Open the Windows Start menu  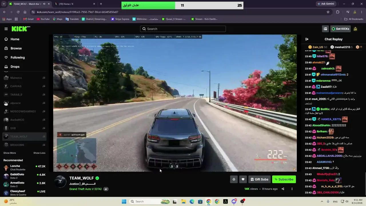[124, 201]
